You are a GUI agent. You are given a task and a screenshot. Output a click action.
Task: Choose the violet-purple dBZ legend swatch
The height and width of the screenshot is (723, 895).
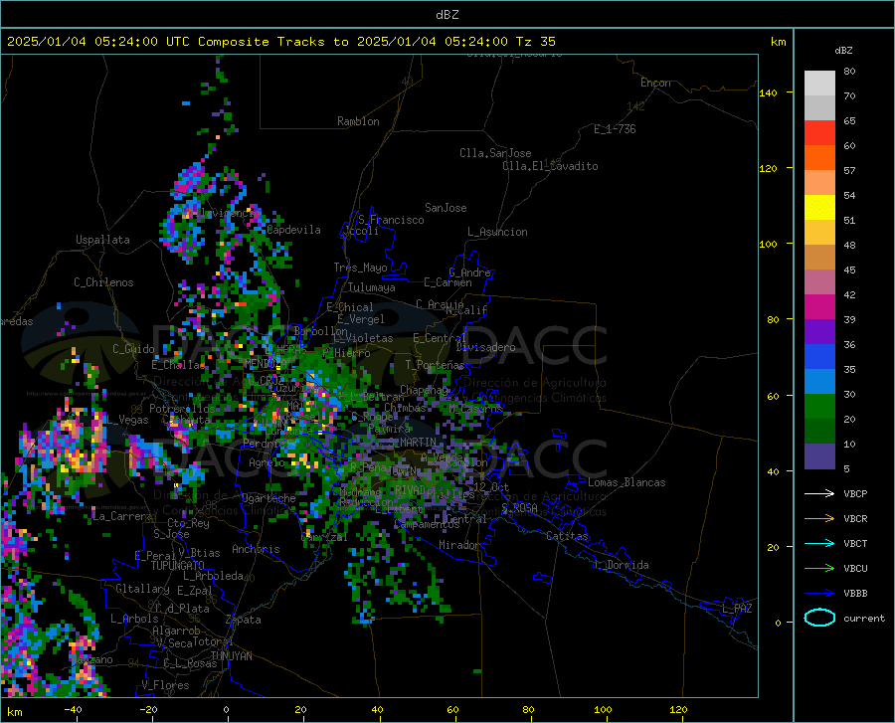[x=819, y=331]
